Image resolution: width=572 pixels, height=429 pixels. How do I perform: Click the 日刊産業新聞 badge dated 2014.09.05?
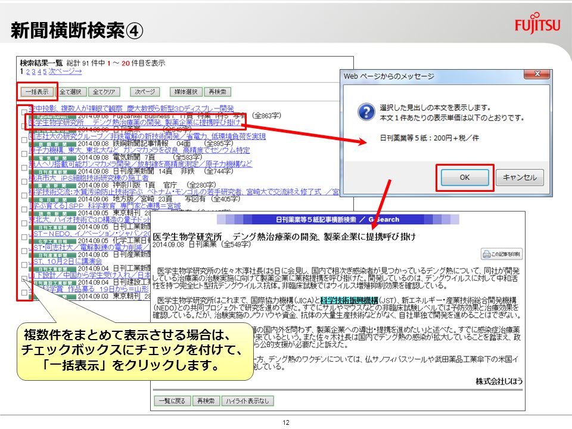click(52, 254)
